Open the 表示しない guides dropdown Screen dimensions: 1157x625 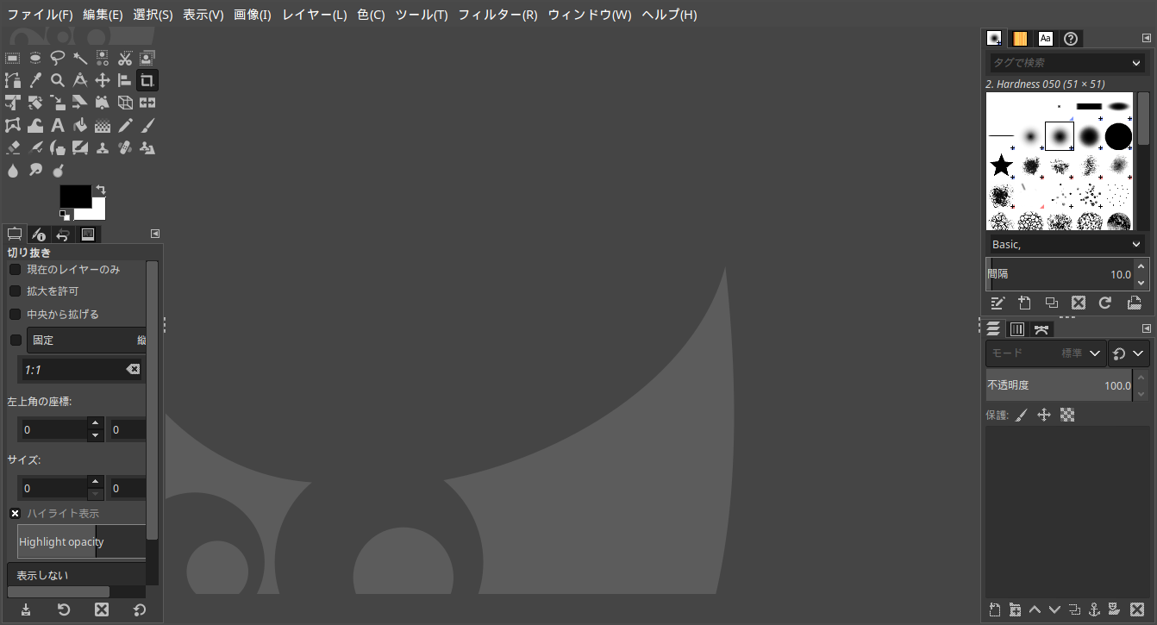[77, 575]
